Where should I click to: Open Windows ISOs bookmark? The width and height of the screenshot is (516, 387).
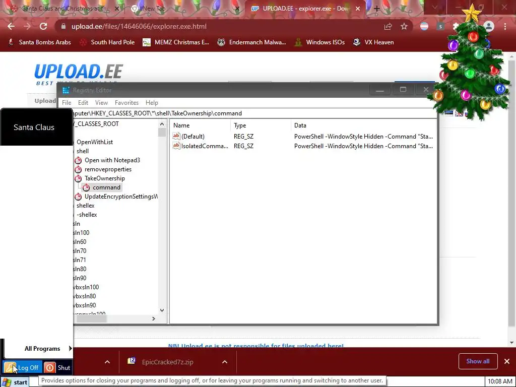coord(319,42)
